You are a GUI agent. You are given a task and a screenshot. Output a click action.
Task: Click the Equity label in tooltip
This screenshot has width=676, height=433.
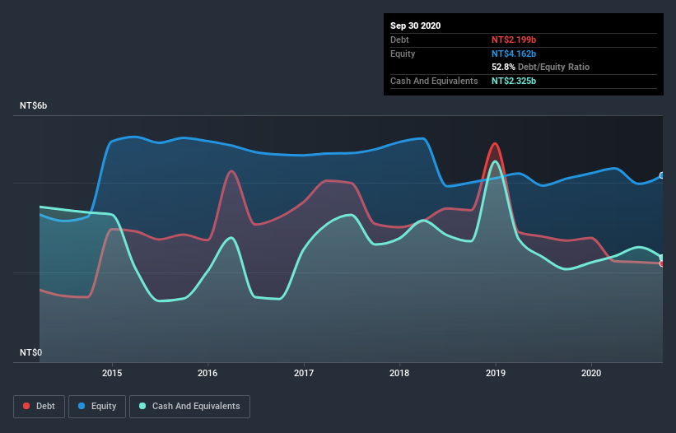click(x=403, y=54)
